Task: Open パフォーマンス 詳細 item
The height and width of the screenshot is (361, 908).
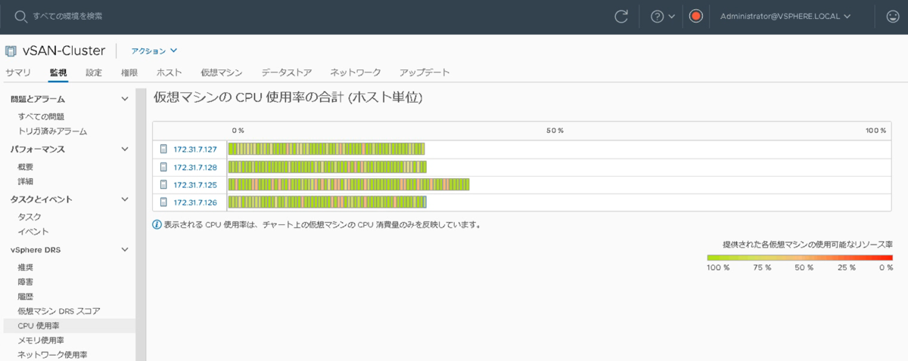Action: pyautogui.click(x=26, y=181)
